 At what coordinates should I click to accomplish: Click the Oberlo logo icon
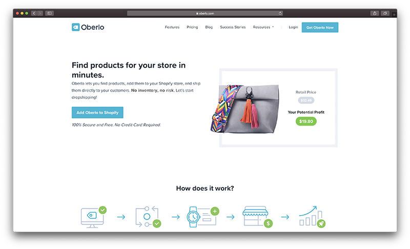tap(75, 27)
